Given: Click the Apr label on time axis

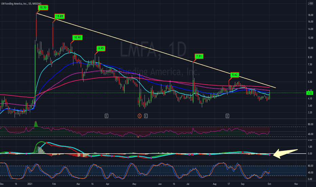Looking at the screenshot, I should pos(107,184).
